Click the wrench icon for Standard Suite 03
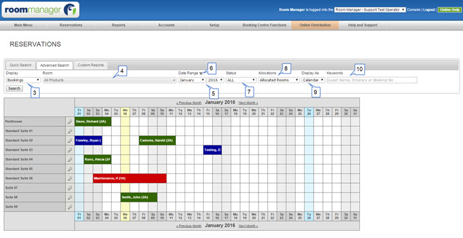This screenshot has width=463, height=238. [69, 150]
